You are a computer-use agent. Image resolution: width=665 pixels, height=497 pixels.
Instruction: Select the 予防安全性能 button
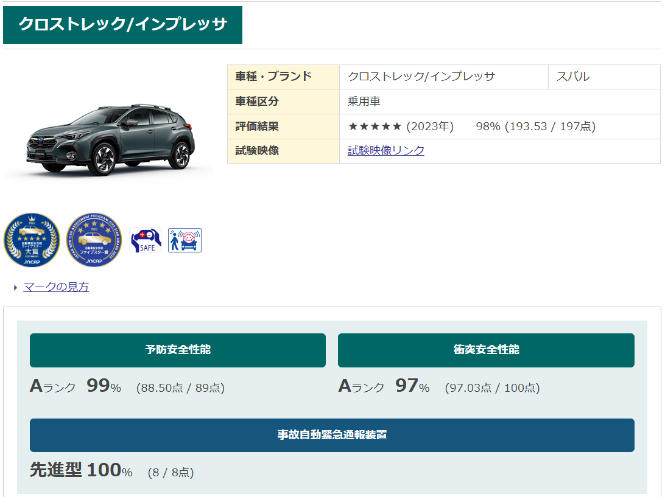178,350
